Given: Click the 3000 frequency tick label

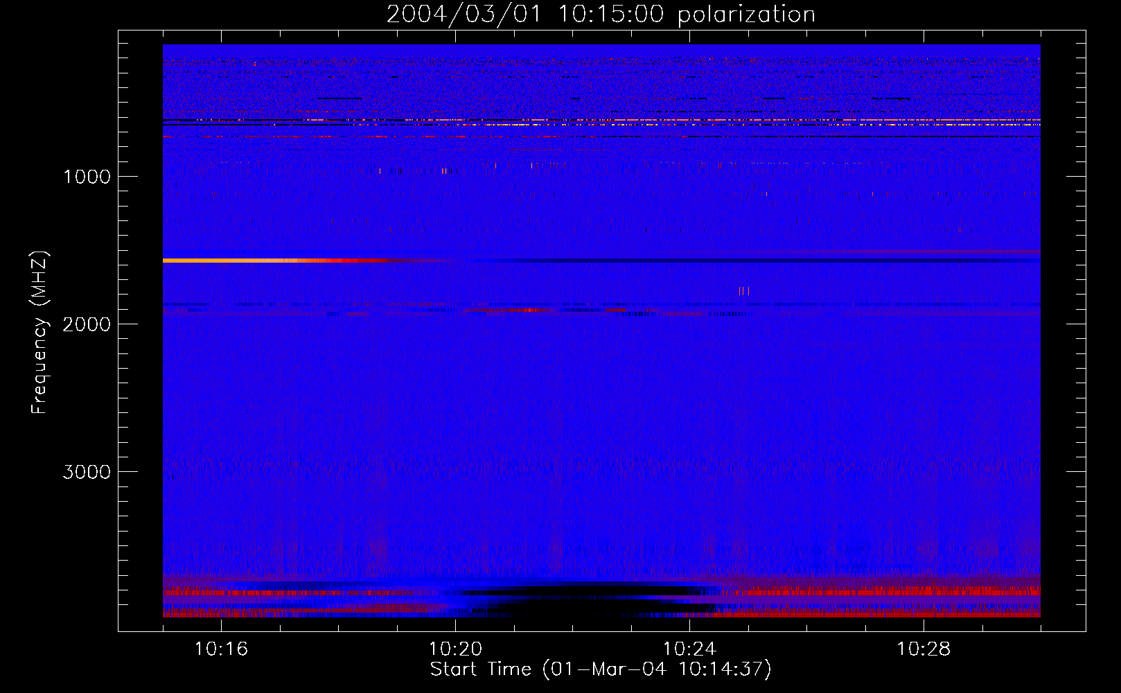Looking at the screenshot, I should coord(87,472).
